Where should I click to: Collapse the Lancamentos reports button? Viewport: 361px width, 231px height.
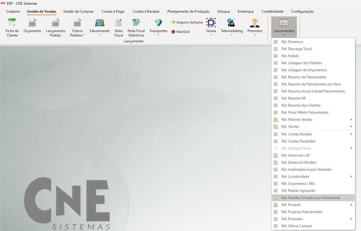click(x=284, y=26)
